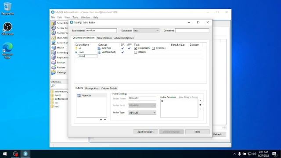Add index column with plus icon
This screenshot has height=158, width=281.
coord(200,105)
